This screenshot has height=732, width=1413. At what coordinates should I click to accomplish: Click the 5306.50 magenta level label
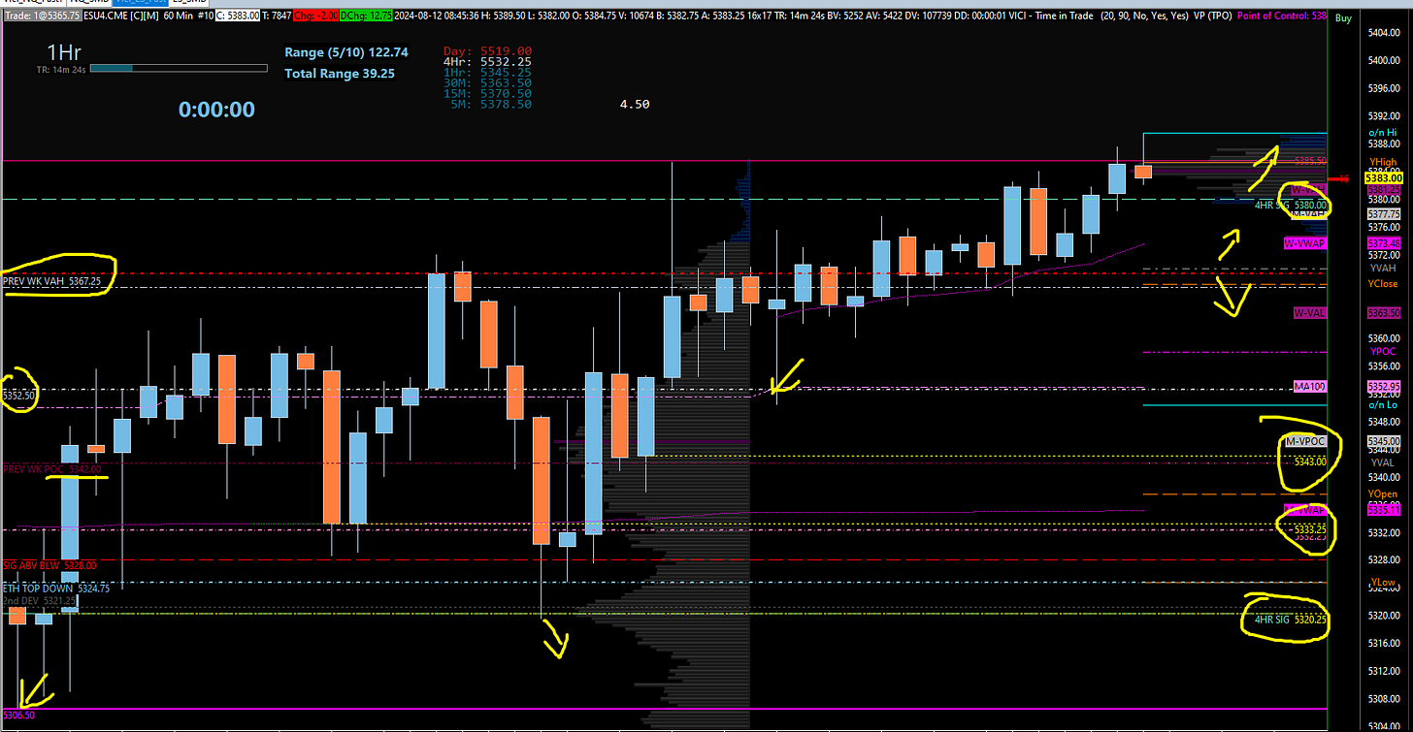point(19,715)
